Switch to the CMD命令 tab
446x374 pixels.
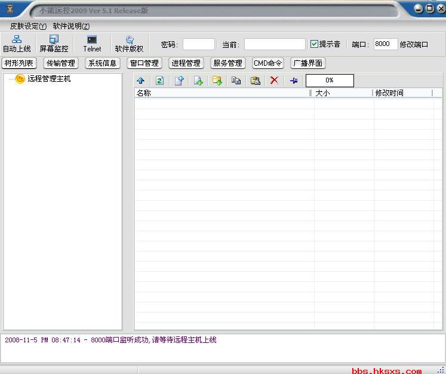click(267, 63)
